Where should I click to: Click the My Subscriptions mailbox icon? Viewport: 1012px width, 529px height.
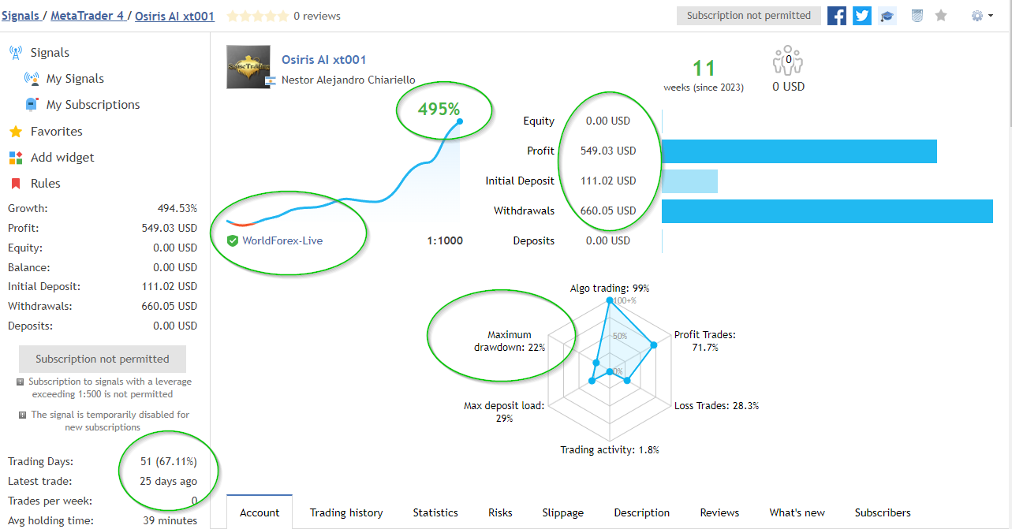point(32,105)
